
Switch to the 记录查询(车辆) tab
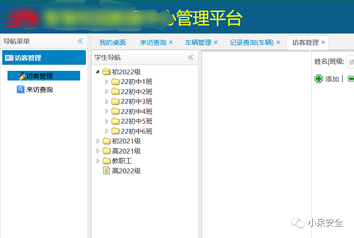(x=251, y=42)
